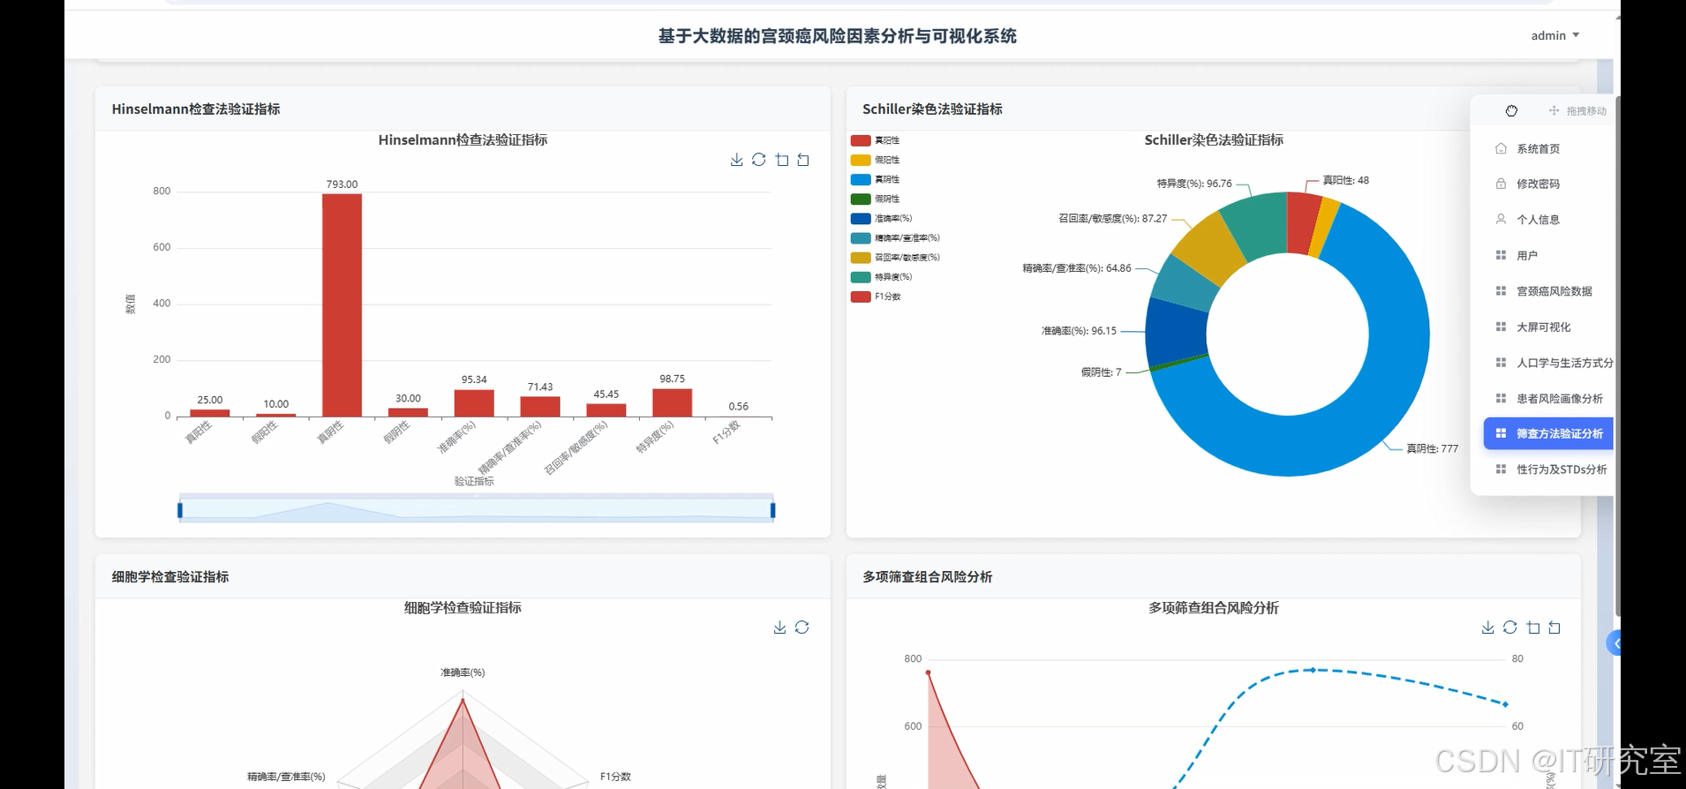The width and height of the screenshot is (1686, 789).
Task: Toggle 精确率/查准率(%) legend item
Action: (x=895, y=237)
